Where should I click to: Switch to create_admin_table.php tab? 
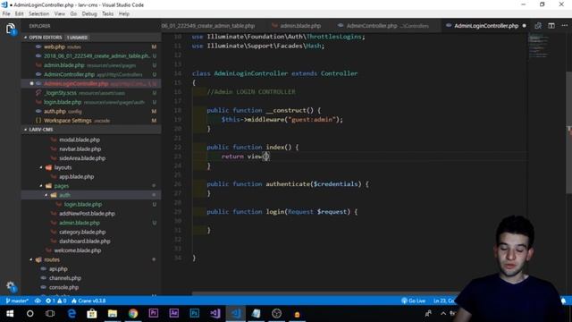click(208, 26)
